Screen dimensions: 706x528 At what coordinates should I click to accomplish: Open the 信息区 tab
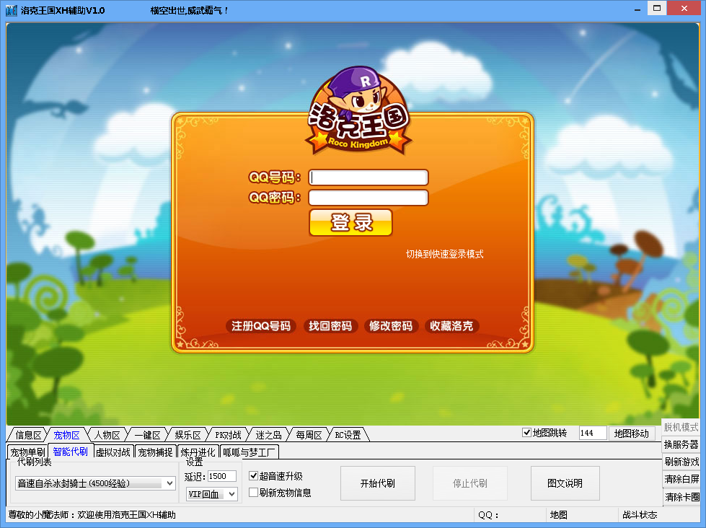click(x=28, y=435)
